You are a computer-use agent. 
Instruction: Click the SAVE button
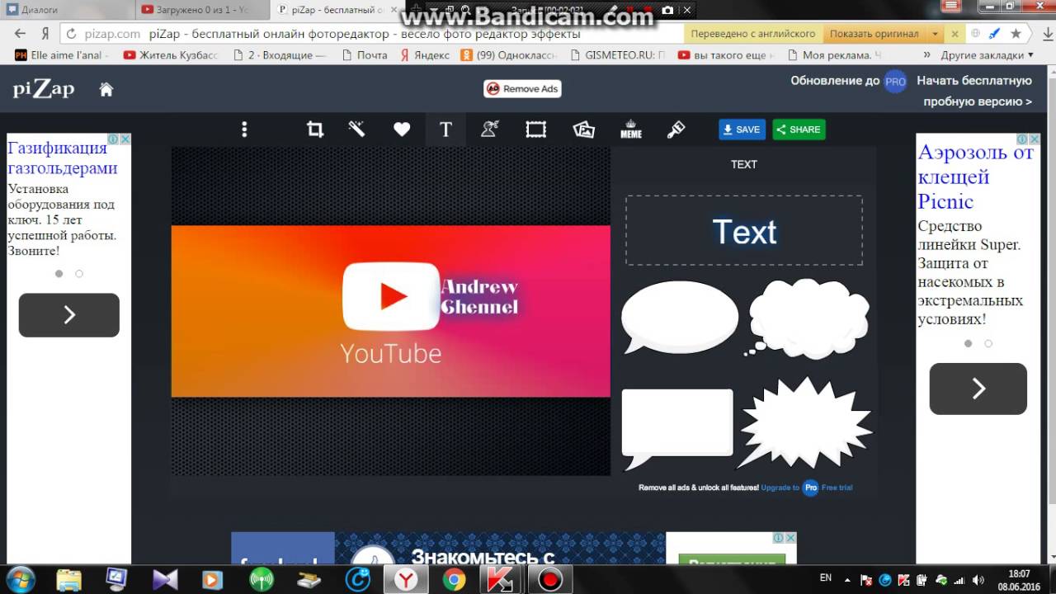point(742,130)
